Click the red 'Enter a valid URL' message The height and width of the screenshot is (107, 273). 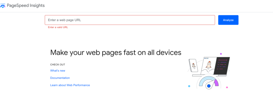(58, 27)
